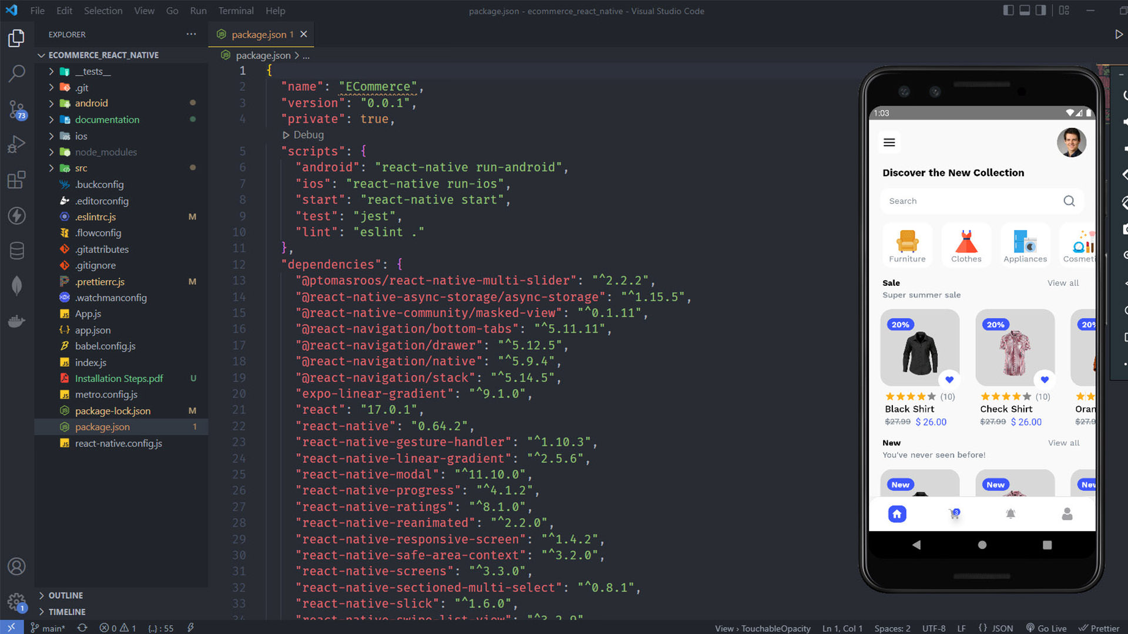Screen dimensions: 1128x634
Task: Tap the Android back triangle button
Action: click(x=916, y=545)
